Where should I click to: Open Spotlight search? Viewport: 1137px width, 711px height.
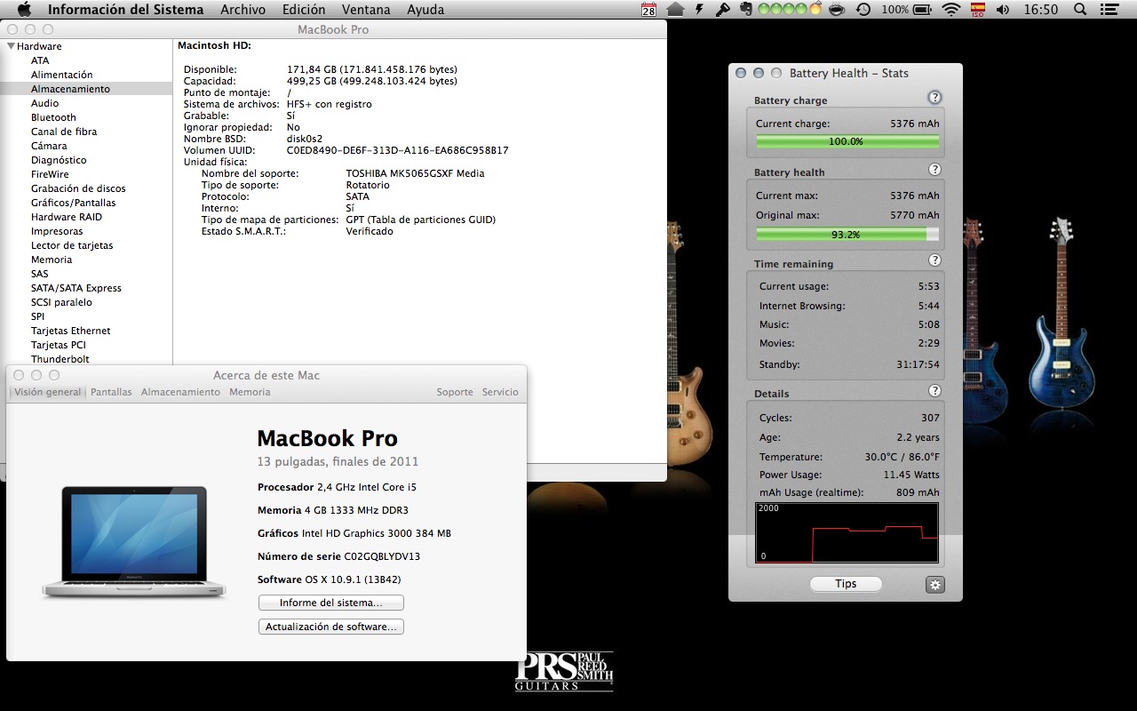[x=1080, y=10]
